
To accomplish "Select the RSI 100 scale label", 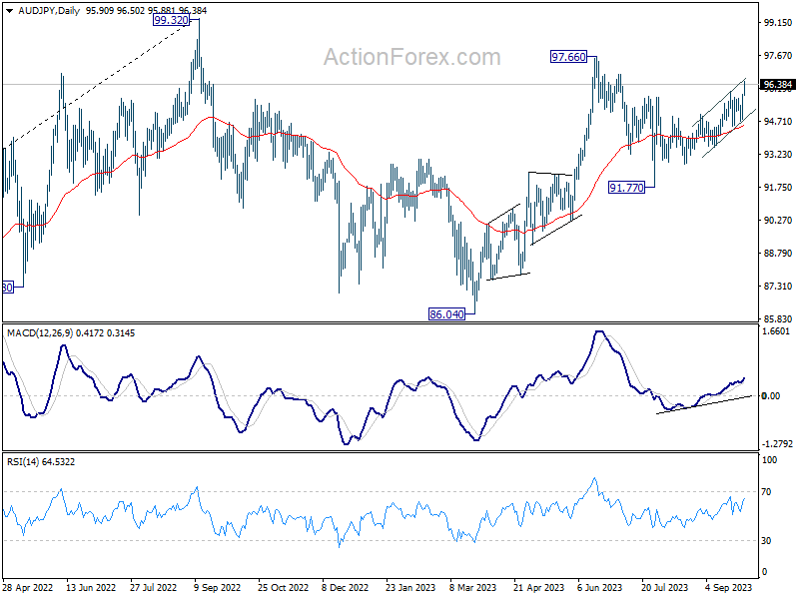I will (769, 460).
